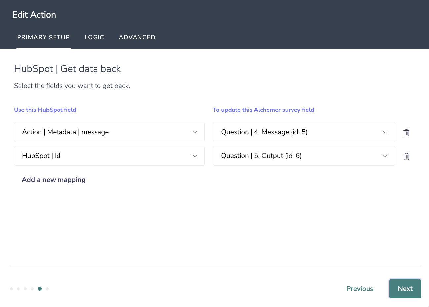Open the Advanced tab
This screenshot has width=429, height=307.
(x=137, y=37)
